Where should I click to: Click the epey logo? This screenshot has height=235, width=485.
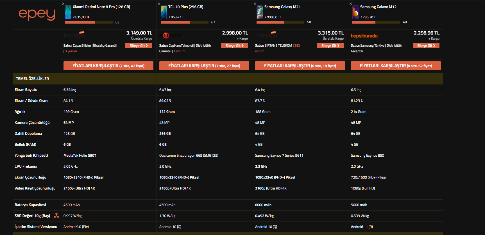pos(37,14)
